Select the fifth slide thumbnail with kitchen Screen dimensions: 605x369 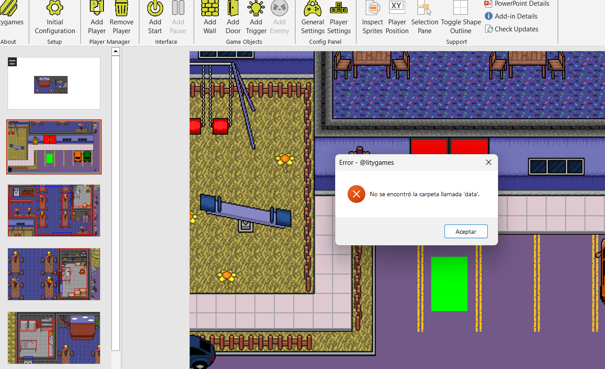(54, 338)
